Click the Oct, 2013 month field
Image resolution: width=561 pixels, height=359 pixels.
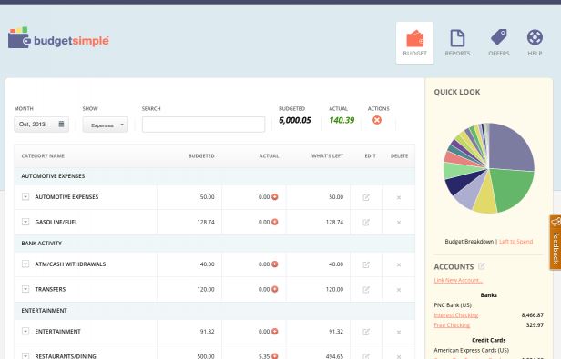(x=41, y=125)
